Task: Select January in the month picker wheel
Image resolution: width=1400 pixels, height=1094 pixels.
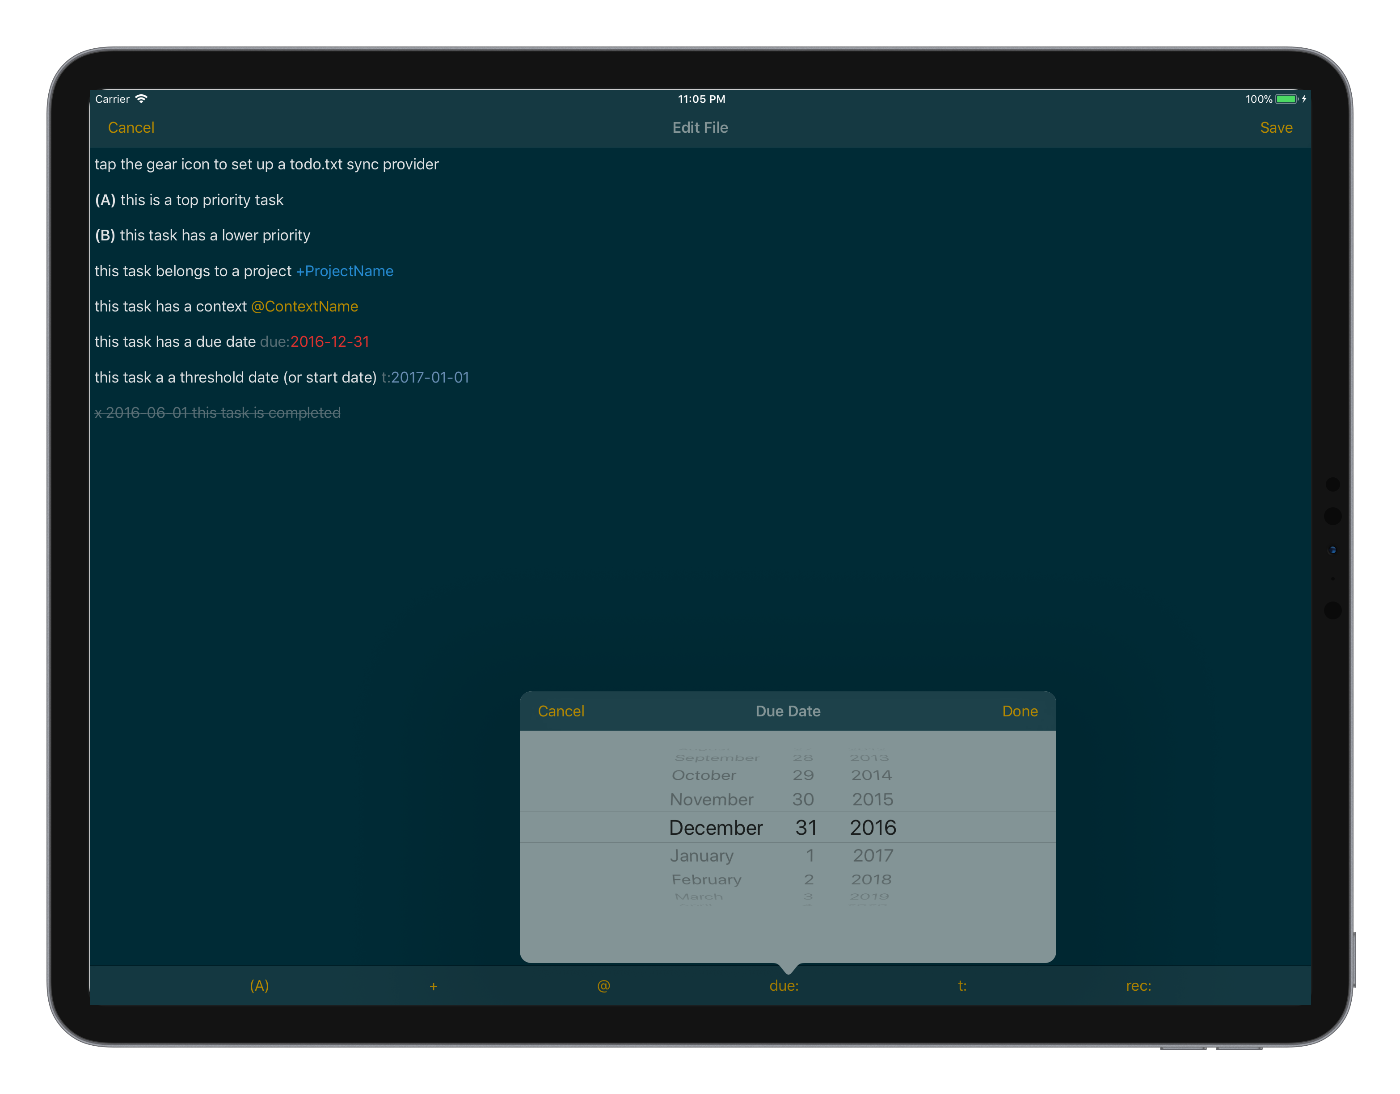Action: (x=702, y=855)
